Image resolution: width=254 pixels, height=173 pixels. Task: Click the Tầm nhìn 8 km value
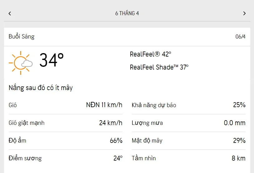(238, 158)
